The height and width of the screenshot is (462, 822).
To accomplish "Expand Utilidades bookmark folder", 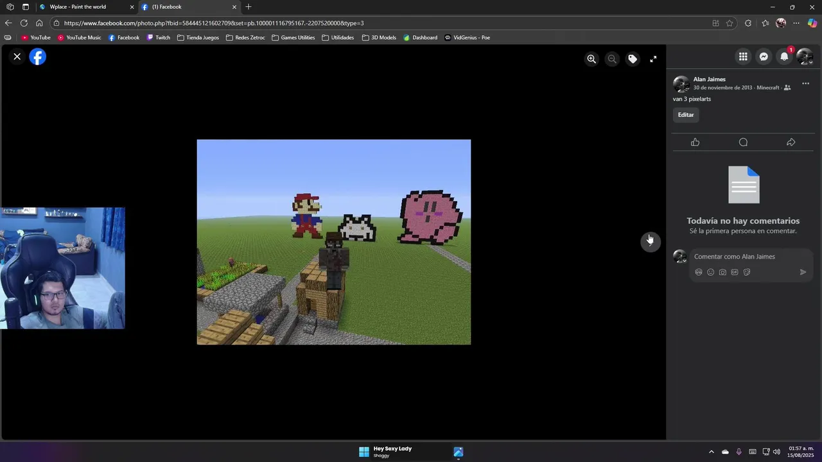I will (338, 38).
